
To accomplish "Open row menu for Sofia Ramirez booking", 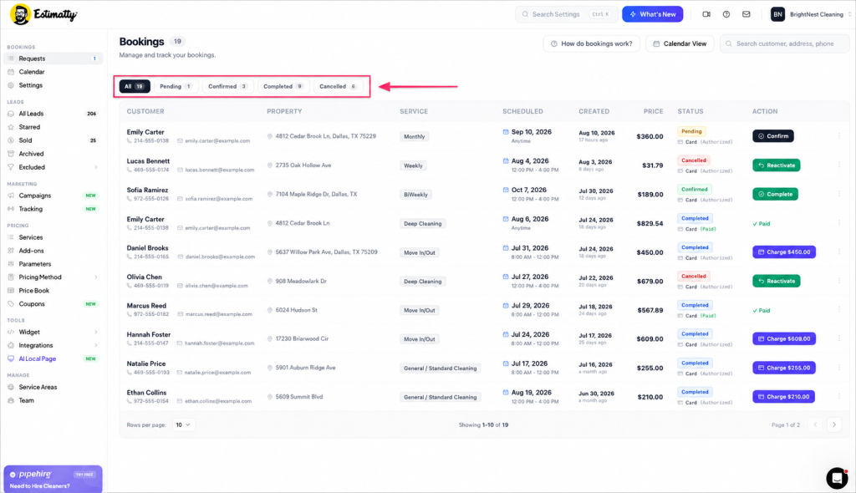I will click(839, 194).
